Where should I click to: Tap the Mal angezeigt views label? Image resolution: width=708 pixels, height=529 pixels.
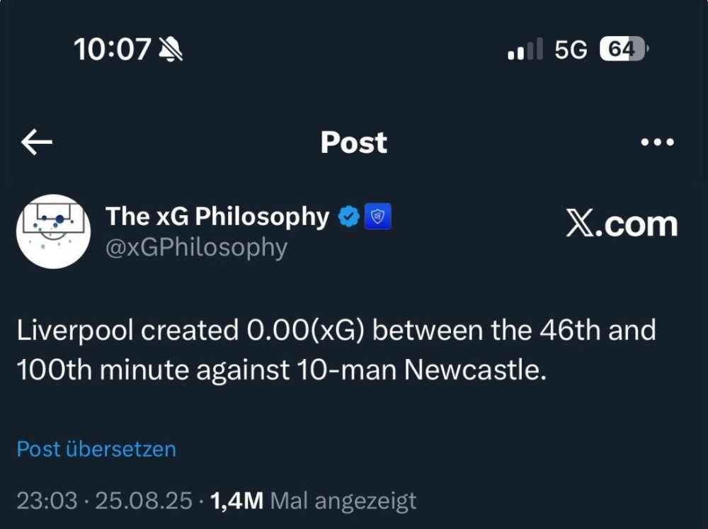(x=344, y=501)
